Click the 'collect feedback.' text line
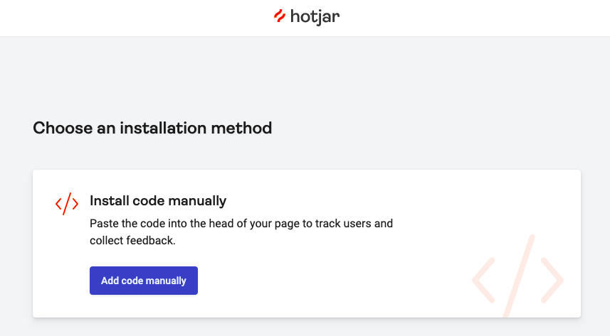The width and height of the screenshot is (610, 336). (x=132, y=241)
